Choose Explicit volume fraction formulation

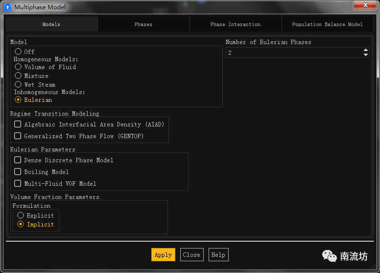tap(21, 215)
